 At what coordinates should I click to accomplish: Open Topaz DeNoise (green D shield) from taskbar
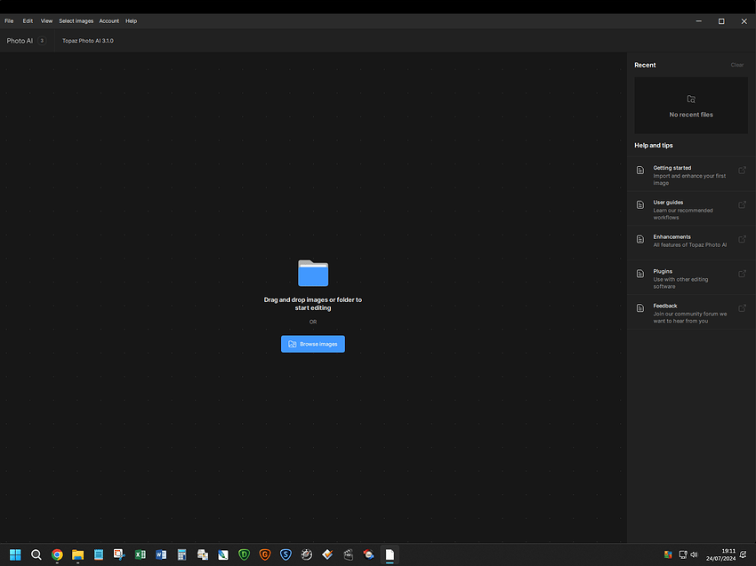click(x=244, y=554)
